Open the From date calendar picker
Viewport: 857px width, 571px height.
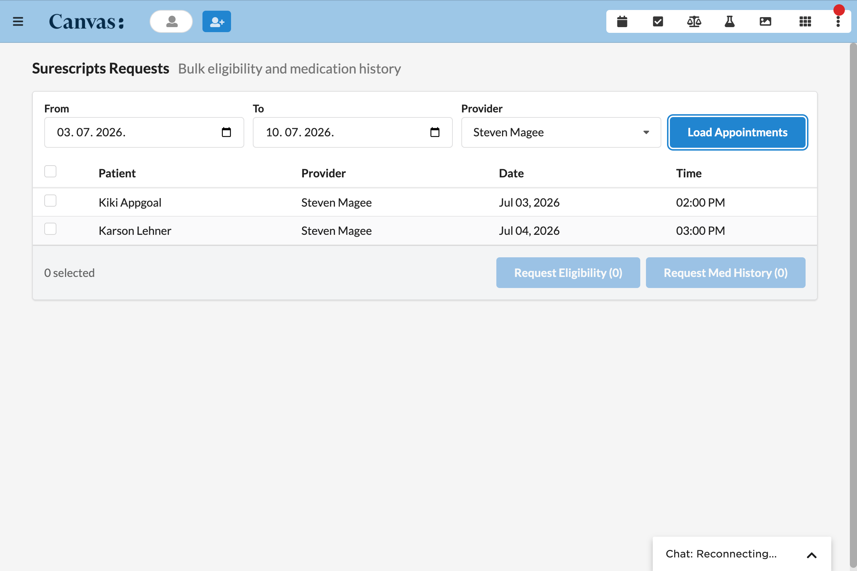pyautogui.click(x=226, y=132)
